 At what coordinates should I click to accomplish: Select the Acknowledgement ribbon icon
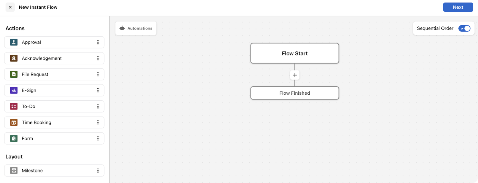click(14, 58)
